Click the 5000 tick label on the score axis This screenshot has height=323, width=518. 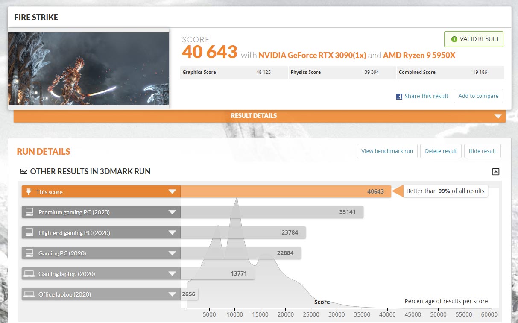click(x=209, y=314)
